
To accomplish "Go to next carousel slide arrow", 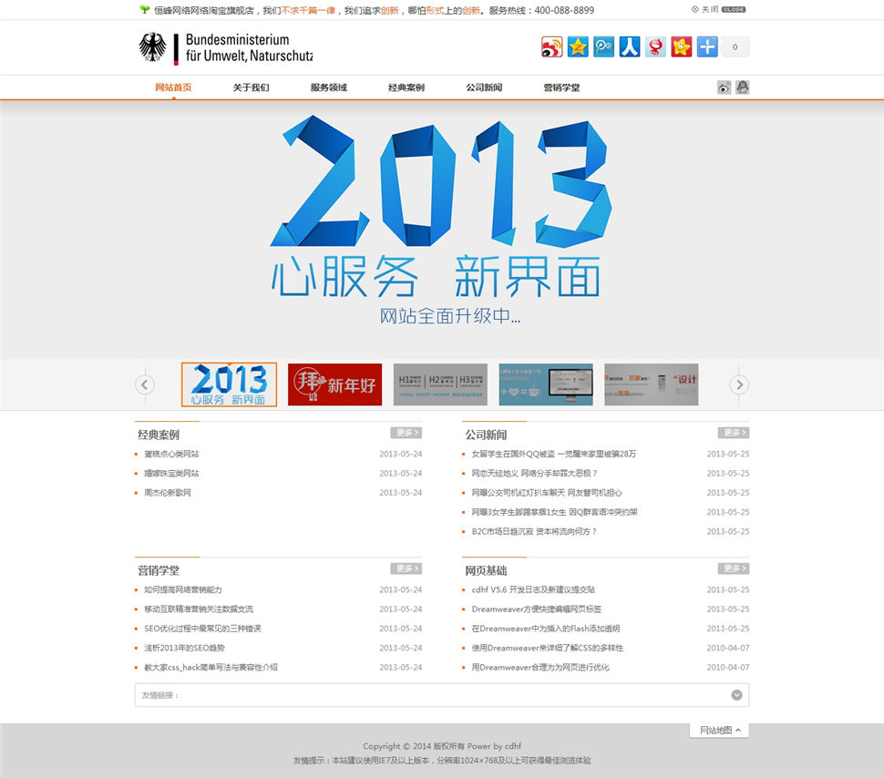I will click(x=739, y=384).
